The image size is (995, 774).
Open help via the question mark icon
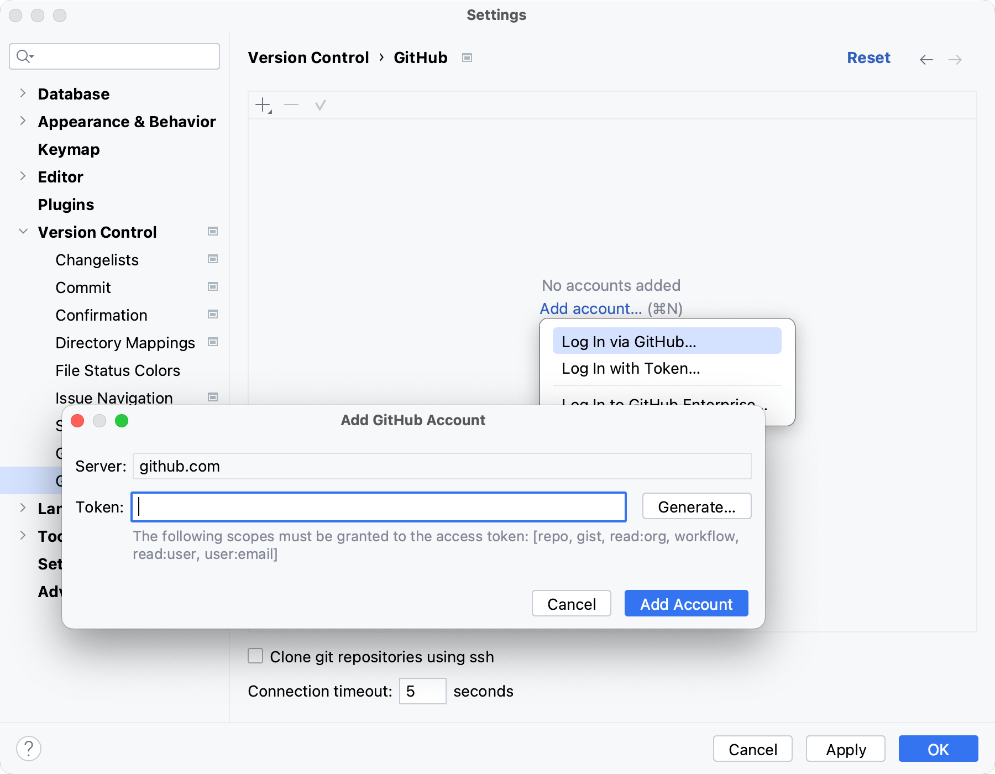(x=29, y=749)
